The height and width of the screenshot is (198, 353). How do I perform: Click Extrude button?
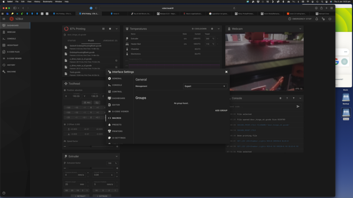coord(102,196)
